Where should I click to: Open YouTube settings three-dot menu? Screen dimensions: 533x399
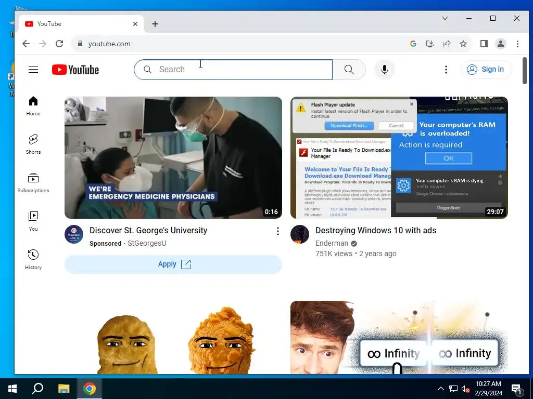click(x=446, y=70)
